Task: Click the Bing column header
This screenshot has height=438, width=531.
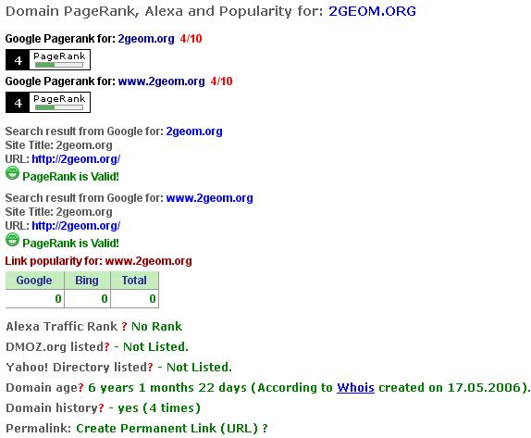Action: [87, 281]
